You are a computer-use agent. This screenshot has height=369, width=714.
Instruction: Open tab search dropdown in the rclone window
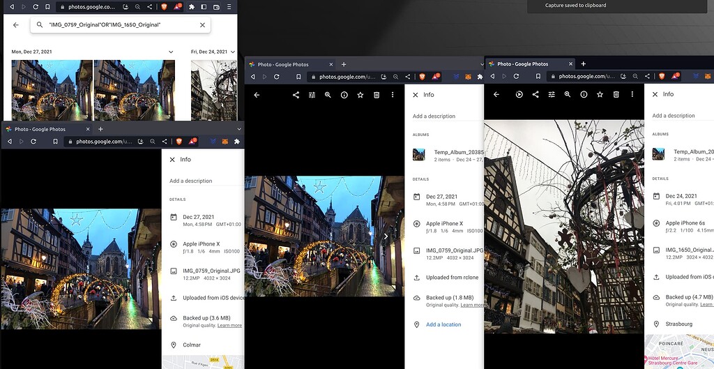click(x=482, y=65)
